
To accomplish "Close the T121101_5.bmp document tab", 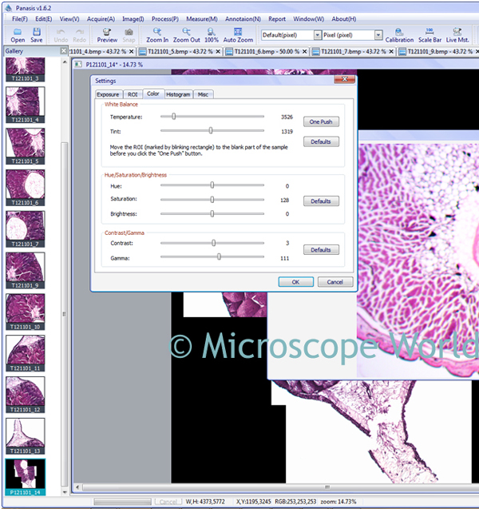I will point(218,52).
